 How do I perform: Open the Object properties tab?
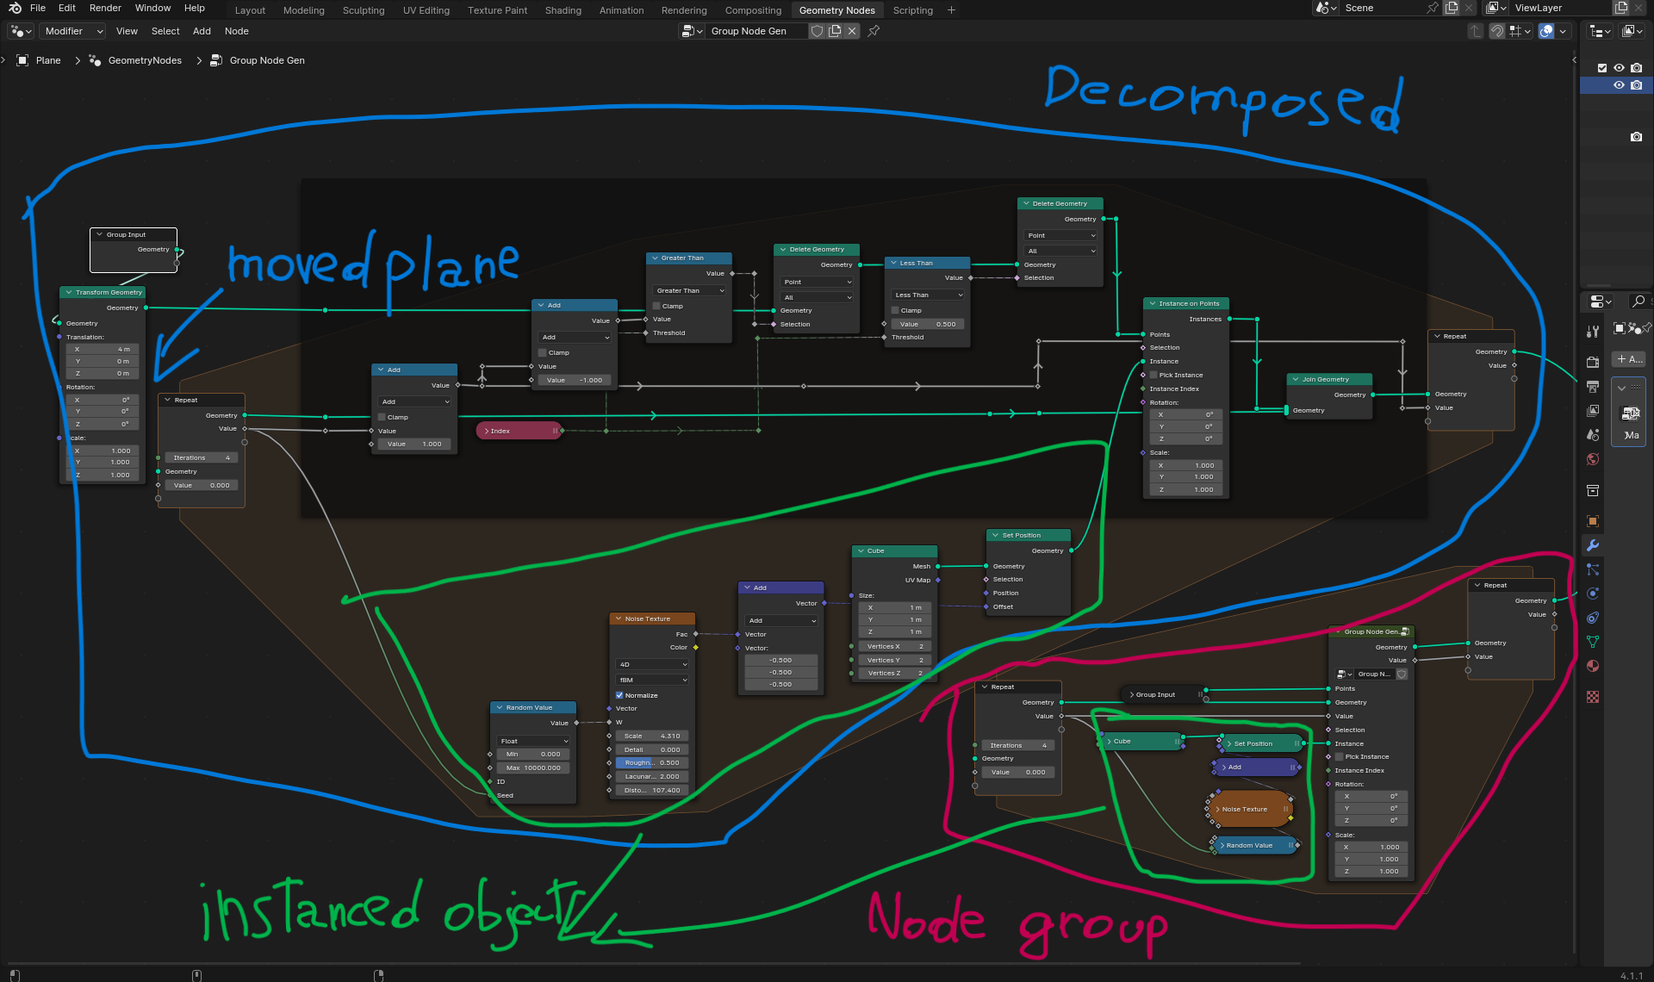point(1592,521)
